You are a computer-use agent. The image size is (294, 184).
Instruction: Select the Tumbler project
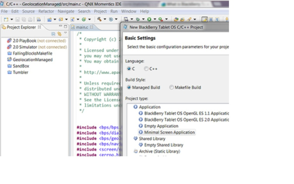(18, 72)
